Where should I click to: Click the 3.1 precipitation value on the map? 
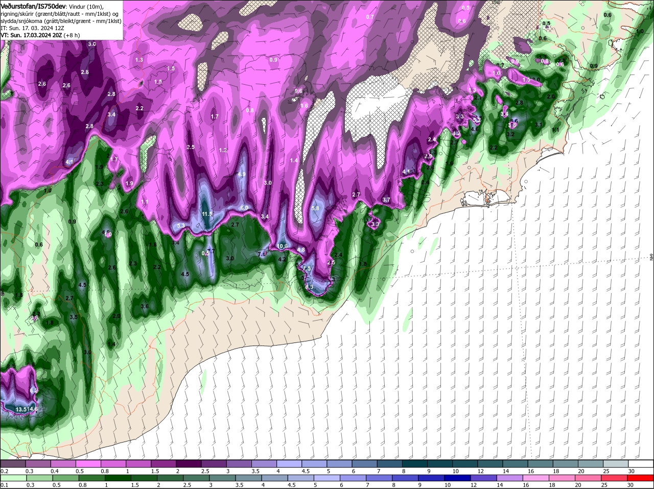(x=539, y=125)
